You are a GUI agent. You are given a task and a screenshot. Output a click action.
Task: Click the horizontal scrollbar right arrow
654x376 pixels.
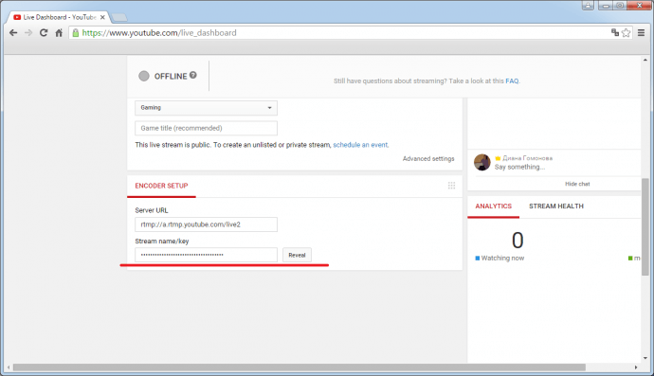click(636, 367)
